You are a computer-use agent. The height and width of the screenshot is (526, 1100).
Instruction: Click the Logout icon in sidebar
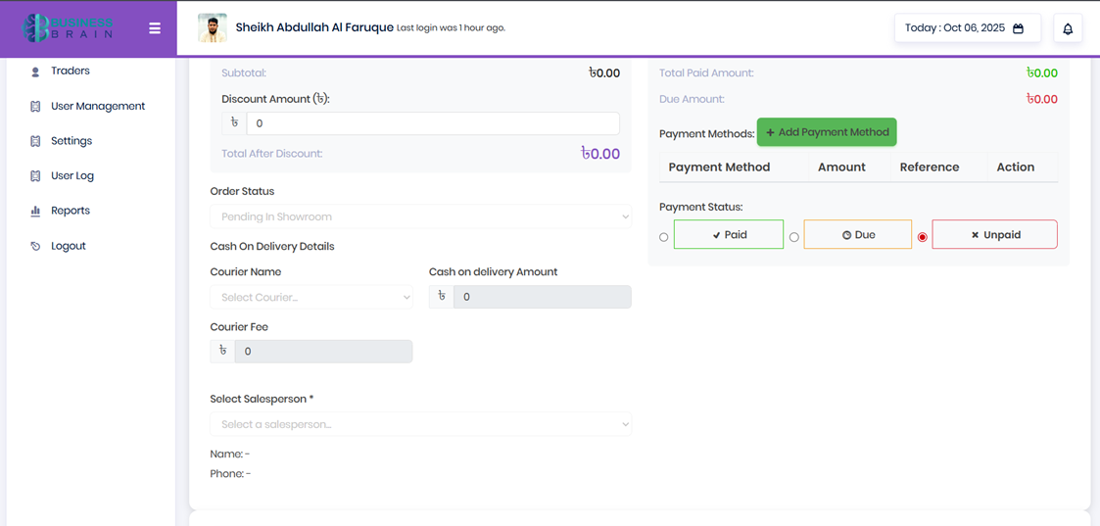point(35,246)
